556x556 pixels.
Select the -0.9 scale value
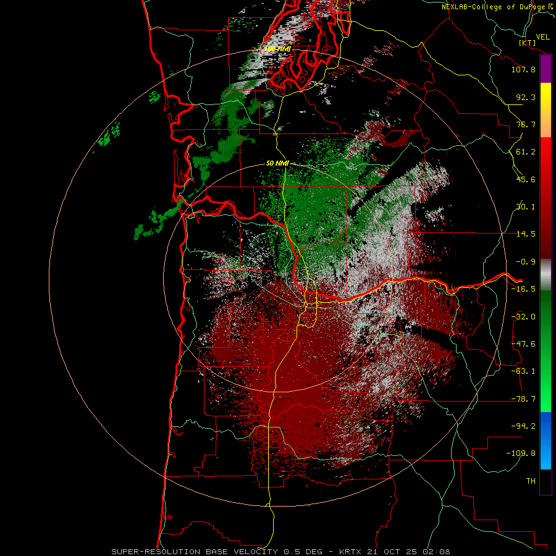[526, 262]
